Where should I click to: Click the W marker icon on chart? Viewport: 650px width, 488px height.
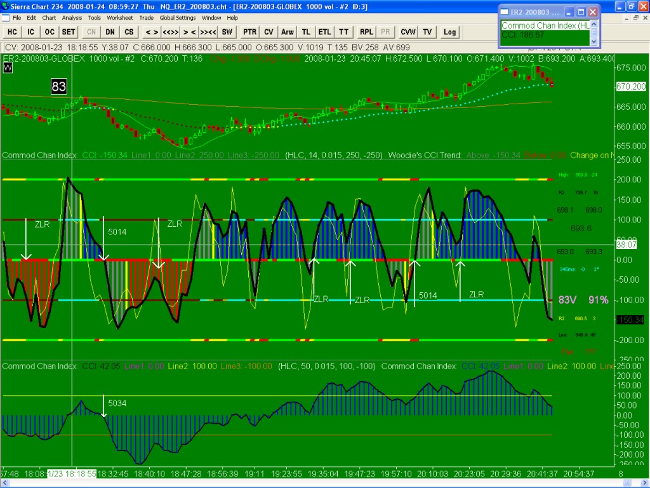click(x=8, y=67)
